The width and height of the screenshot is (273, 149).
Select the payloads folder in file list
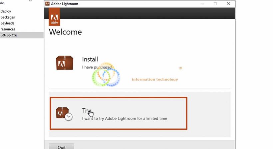click(7, 23)
